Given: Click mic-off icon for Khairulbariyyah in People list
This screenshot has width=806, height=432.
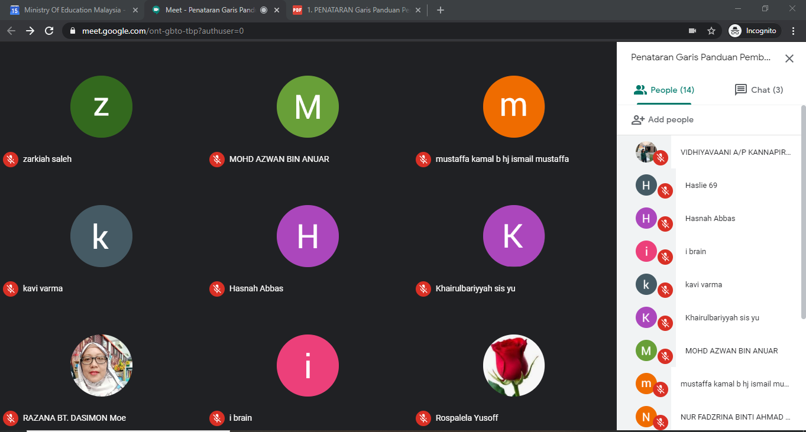Looking at the screenshot, I should pyautogui.click(x=665, y=323).
